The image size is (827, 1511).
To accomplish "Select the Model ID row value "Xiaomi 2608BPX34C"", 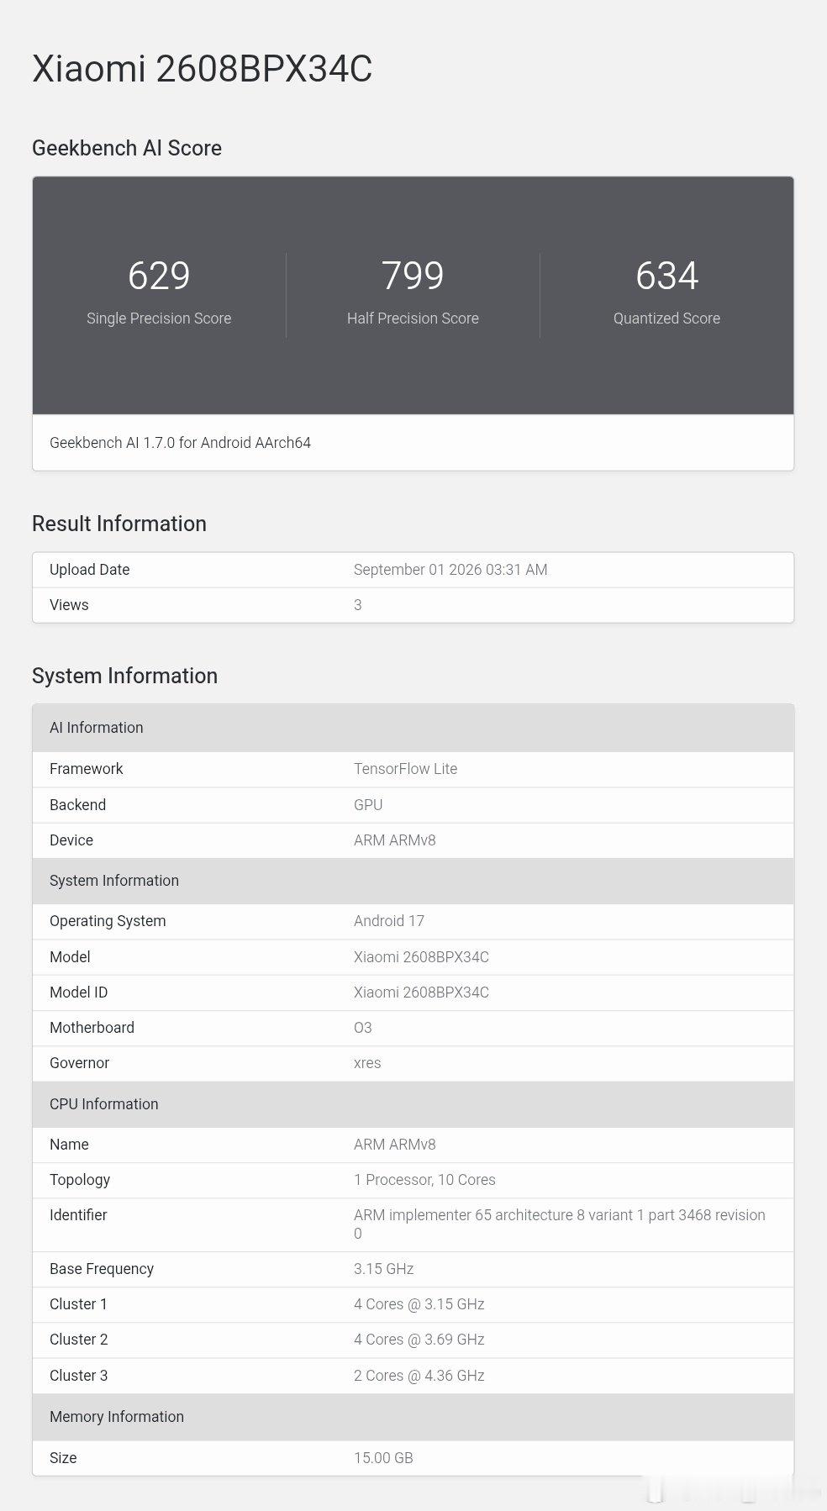I will tap(421, 992).
